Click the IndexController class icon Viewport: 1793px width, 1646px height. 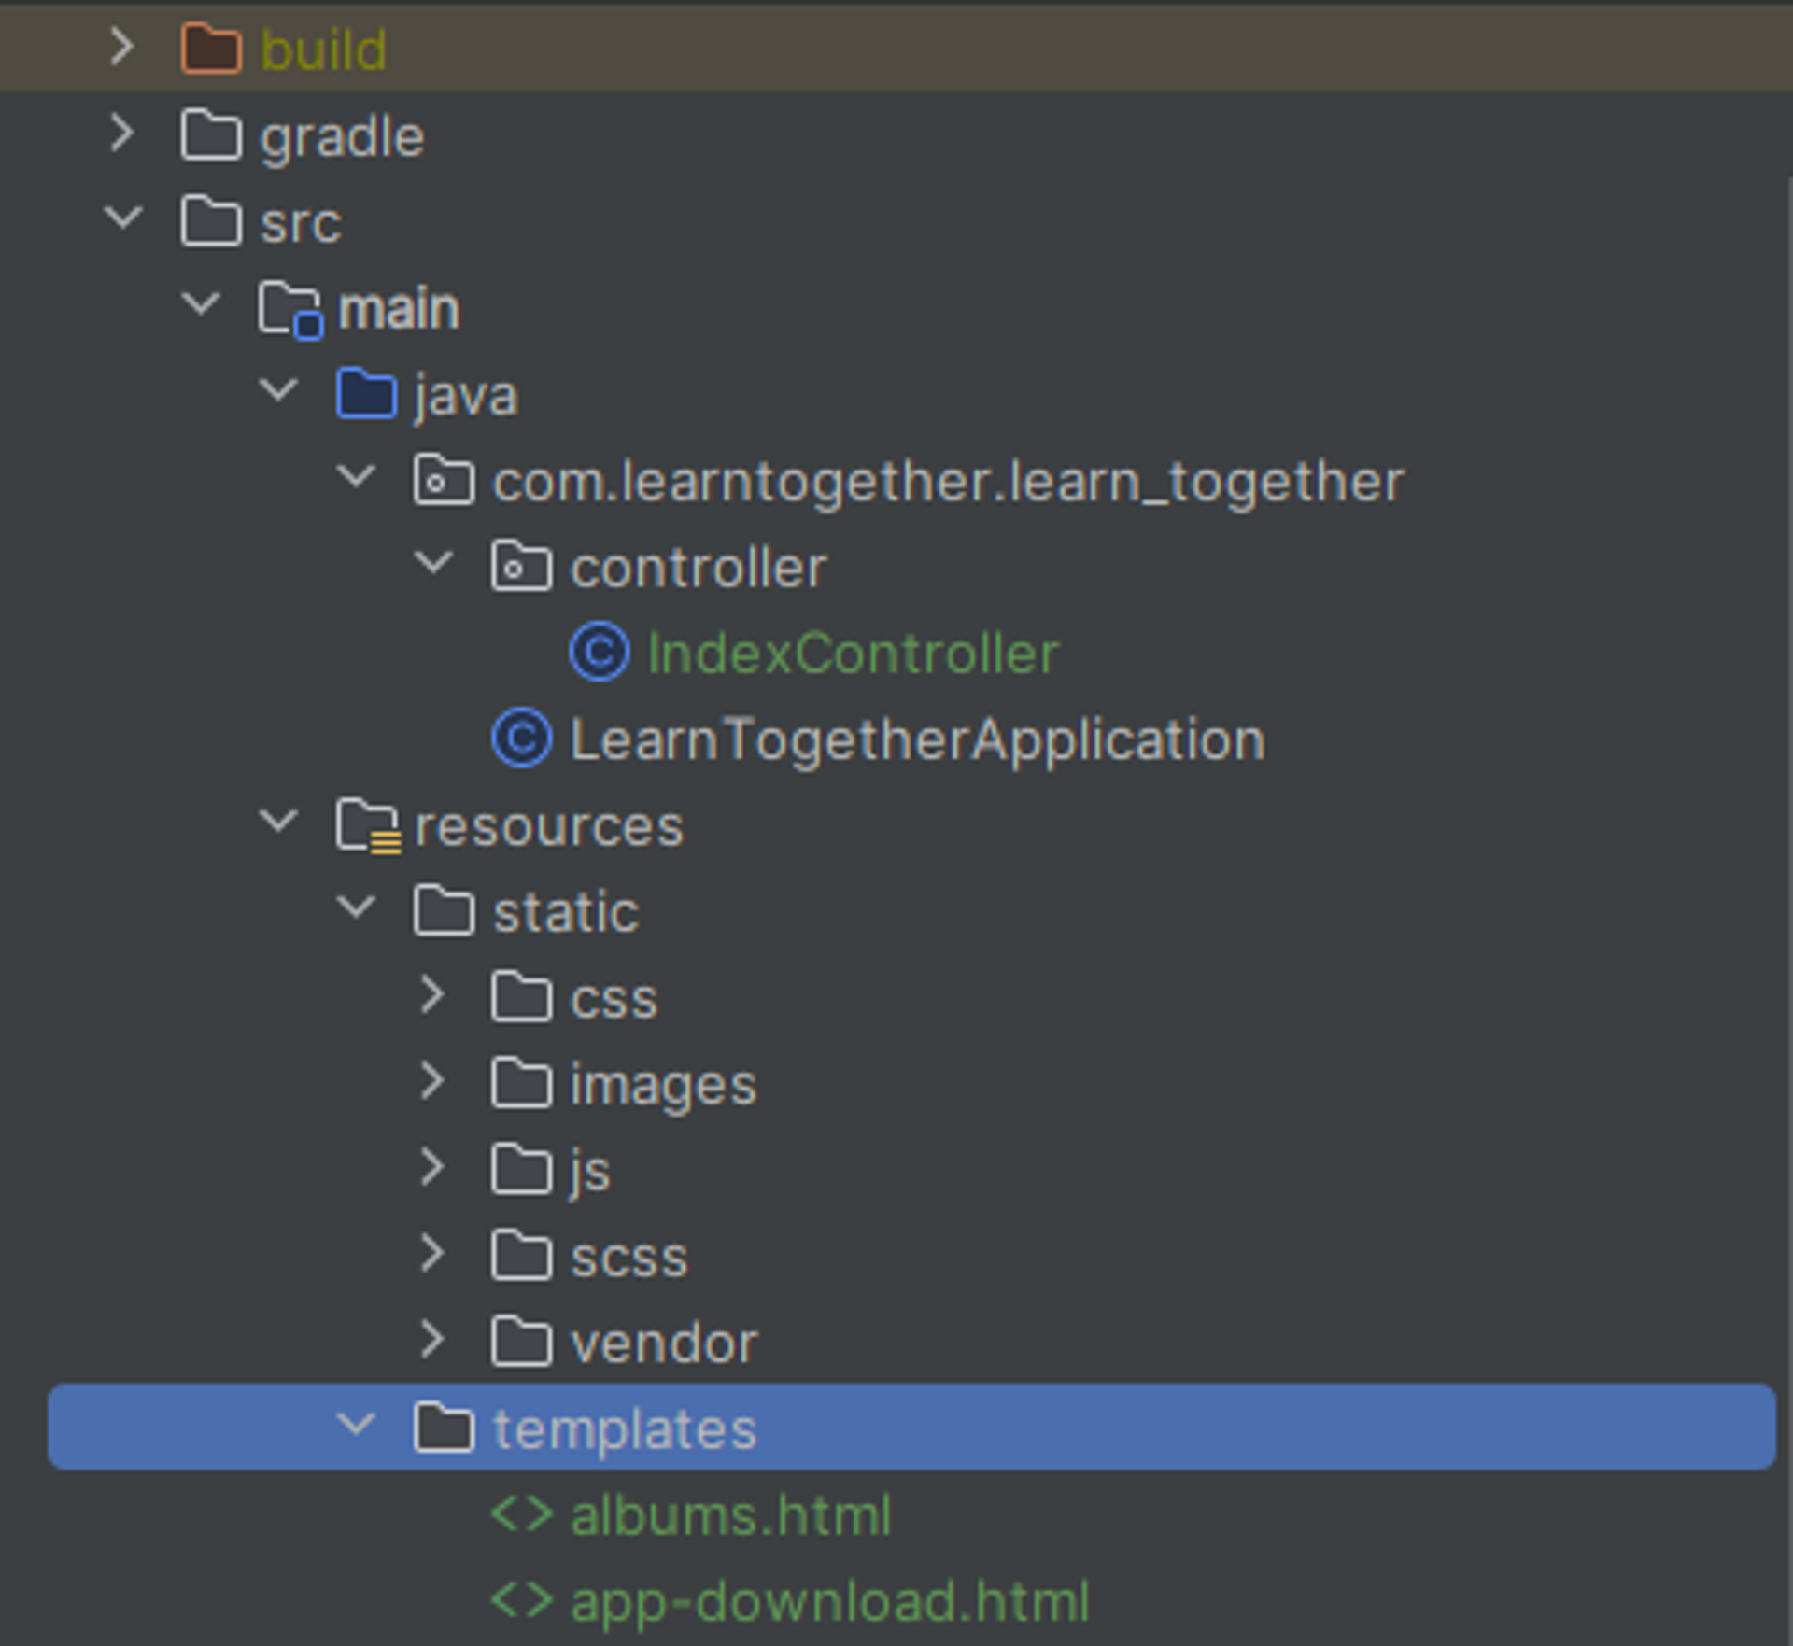(x=600, y=652)
